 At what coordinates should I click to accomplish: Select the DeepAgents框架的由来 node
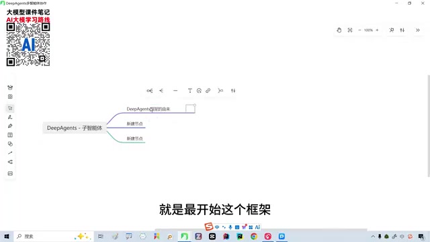click(x=148, y=109)
